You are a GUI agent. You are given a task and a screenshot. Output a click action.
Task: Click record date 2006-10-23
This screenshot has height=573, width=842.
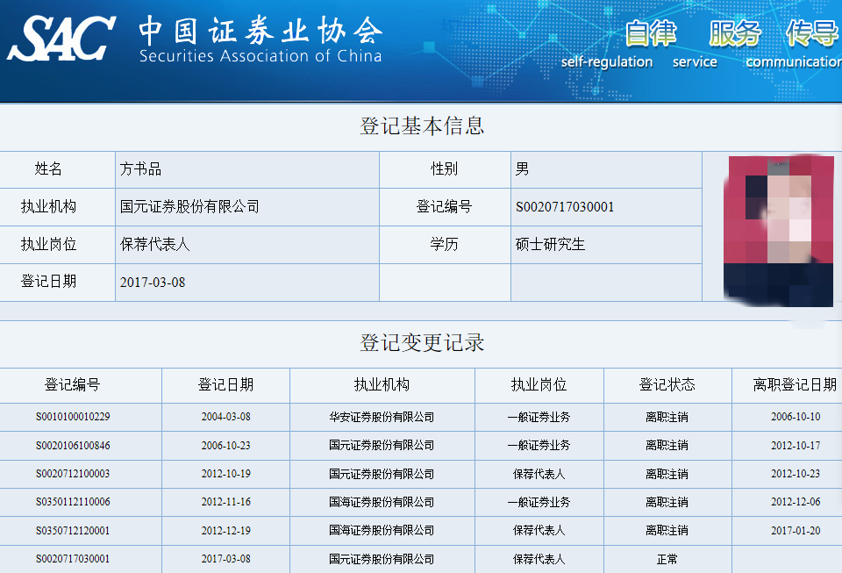pyautogui.click(x=226, y=445)
